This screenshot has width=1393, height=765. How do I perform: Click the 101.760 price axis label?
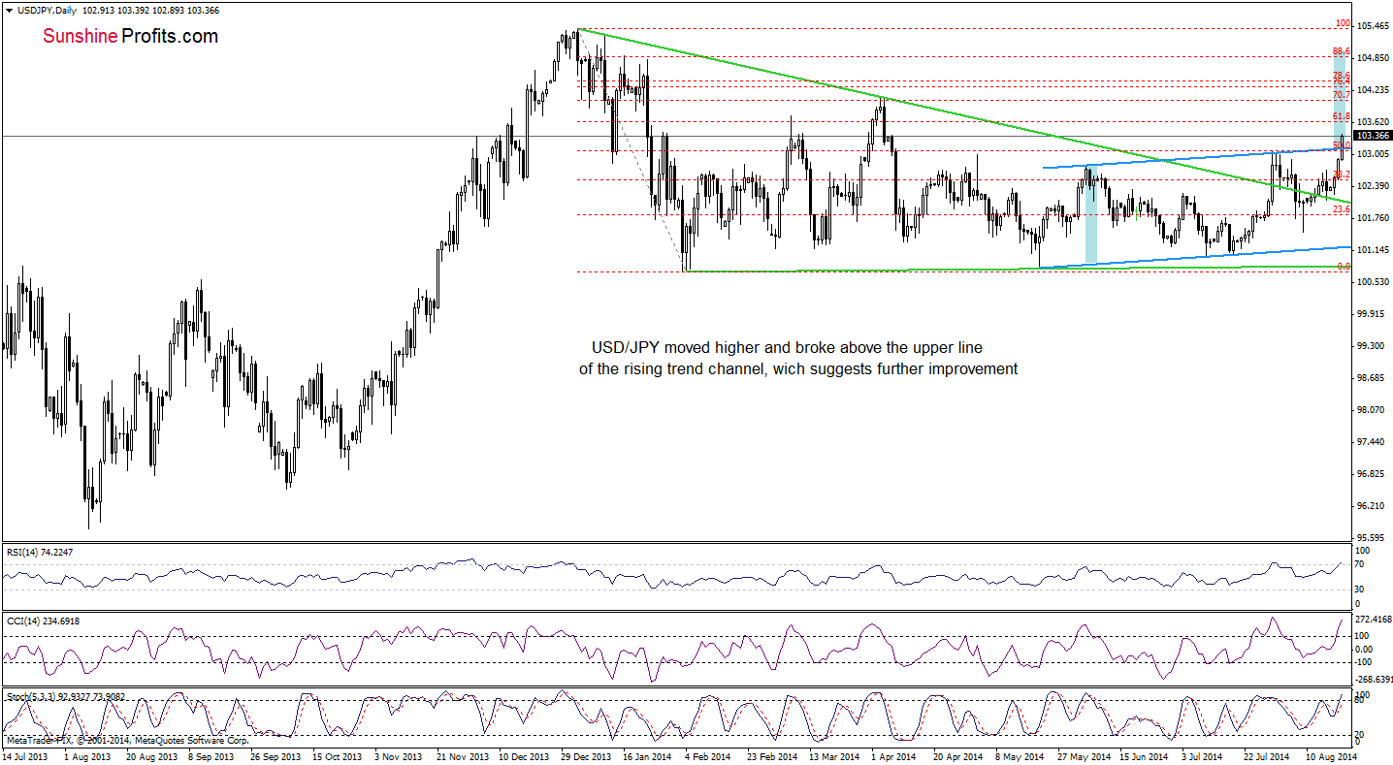click(1374, 217)
